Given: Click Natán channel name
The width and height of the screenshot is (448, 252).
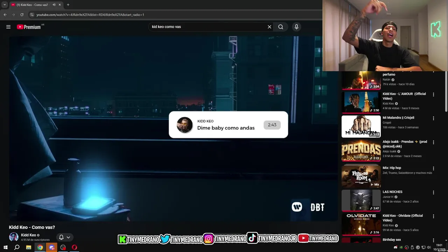Looking at the screenshot, I should tap(386, 79).
